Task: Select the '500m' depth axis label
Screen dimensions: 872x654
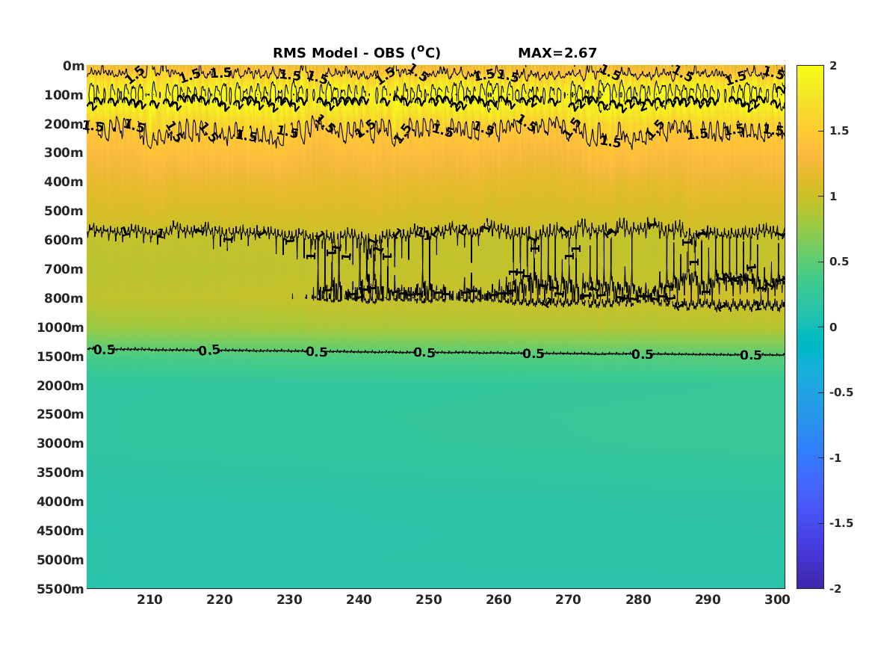Action: point(64,212)
